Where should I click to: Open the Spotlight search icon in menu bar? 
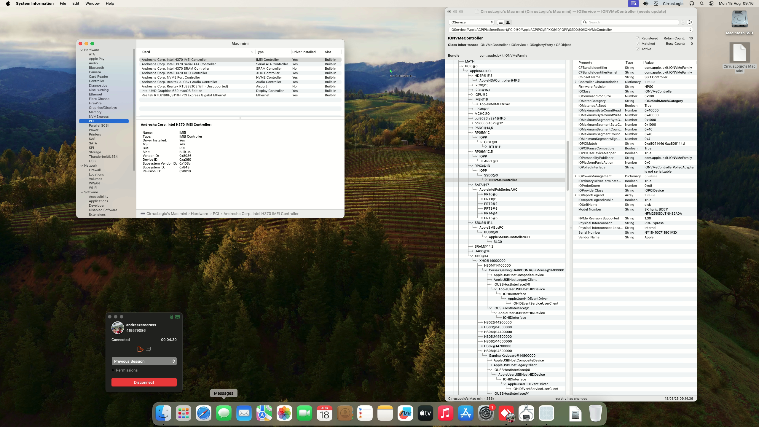(x=701, y=4)
